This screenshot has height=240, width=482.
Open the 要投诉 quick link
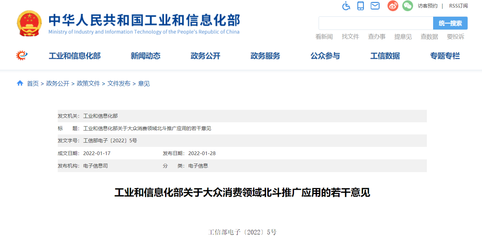tap(456, 37)
